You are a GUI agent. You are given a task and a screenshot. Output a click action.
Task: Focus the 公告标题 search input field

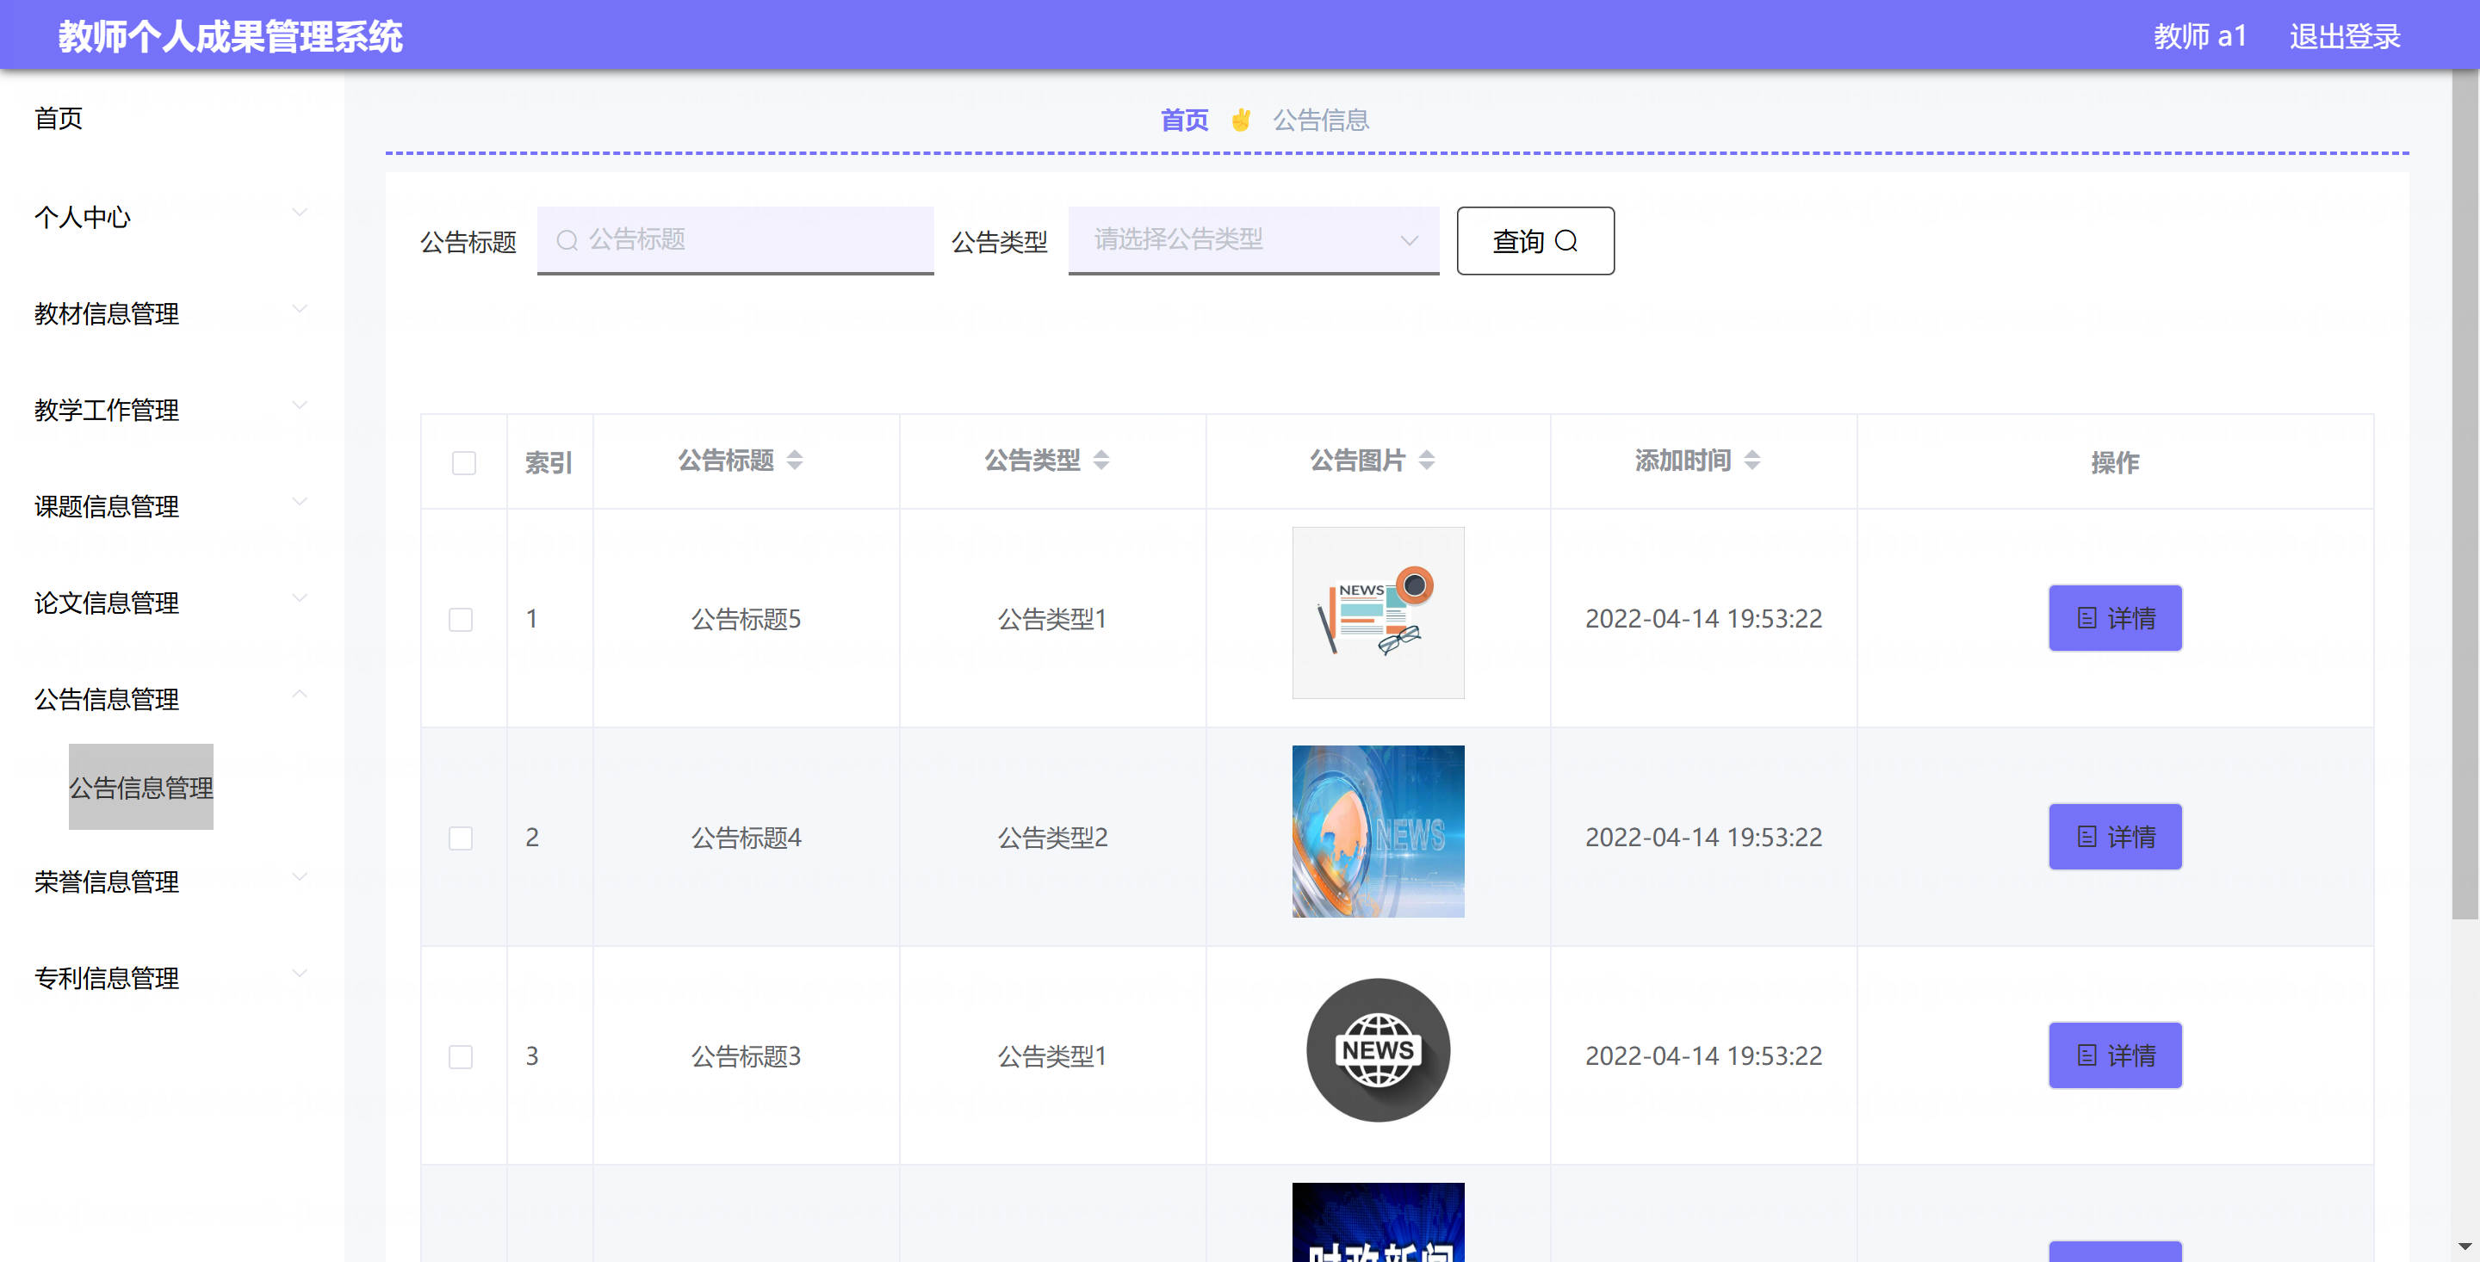[x=735, y=239]
